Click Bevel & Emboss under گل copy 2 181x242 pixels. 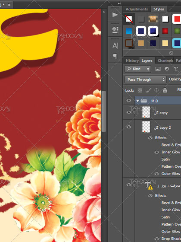(x=171, y=145)
